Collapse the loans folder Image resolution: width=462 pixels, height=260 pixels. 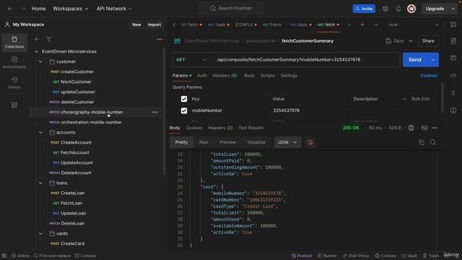(x=41, y=183)
